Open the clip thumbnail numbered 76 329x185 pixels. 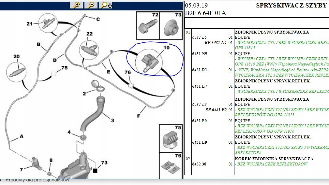click(x=171, y=165)
